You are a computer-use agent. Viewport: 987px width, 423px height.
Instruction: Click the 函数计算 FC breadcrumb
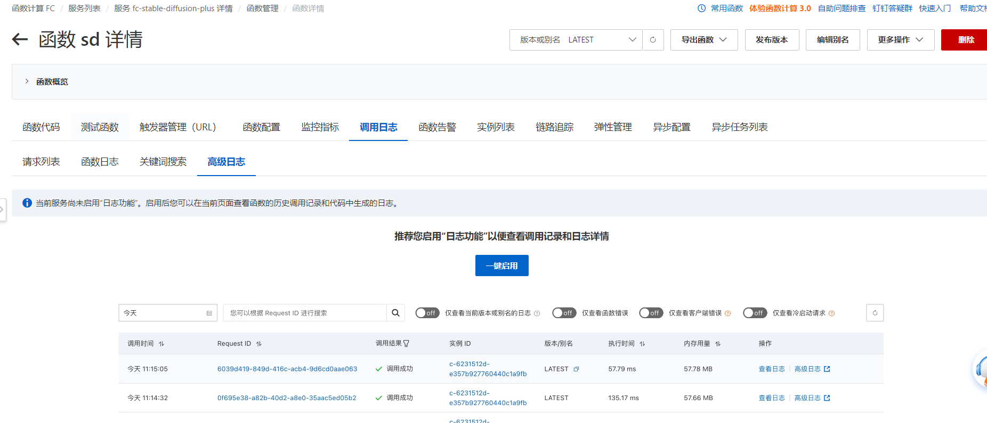pos(33,9)
